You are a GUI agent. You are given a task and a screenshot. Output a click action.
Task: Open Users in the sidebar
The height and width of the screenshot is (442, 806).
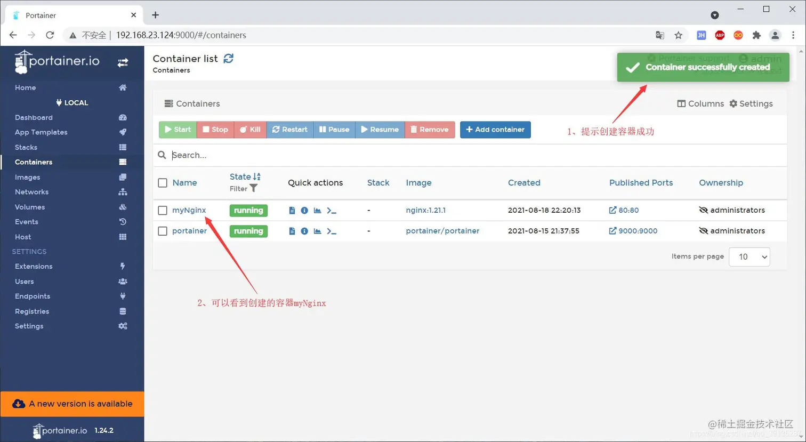click(x=72, y=281)
